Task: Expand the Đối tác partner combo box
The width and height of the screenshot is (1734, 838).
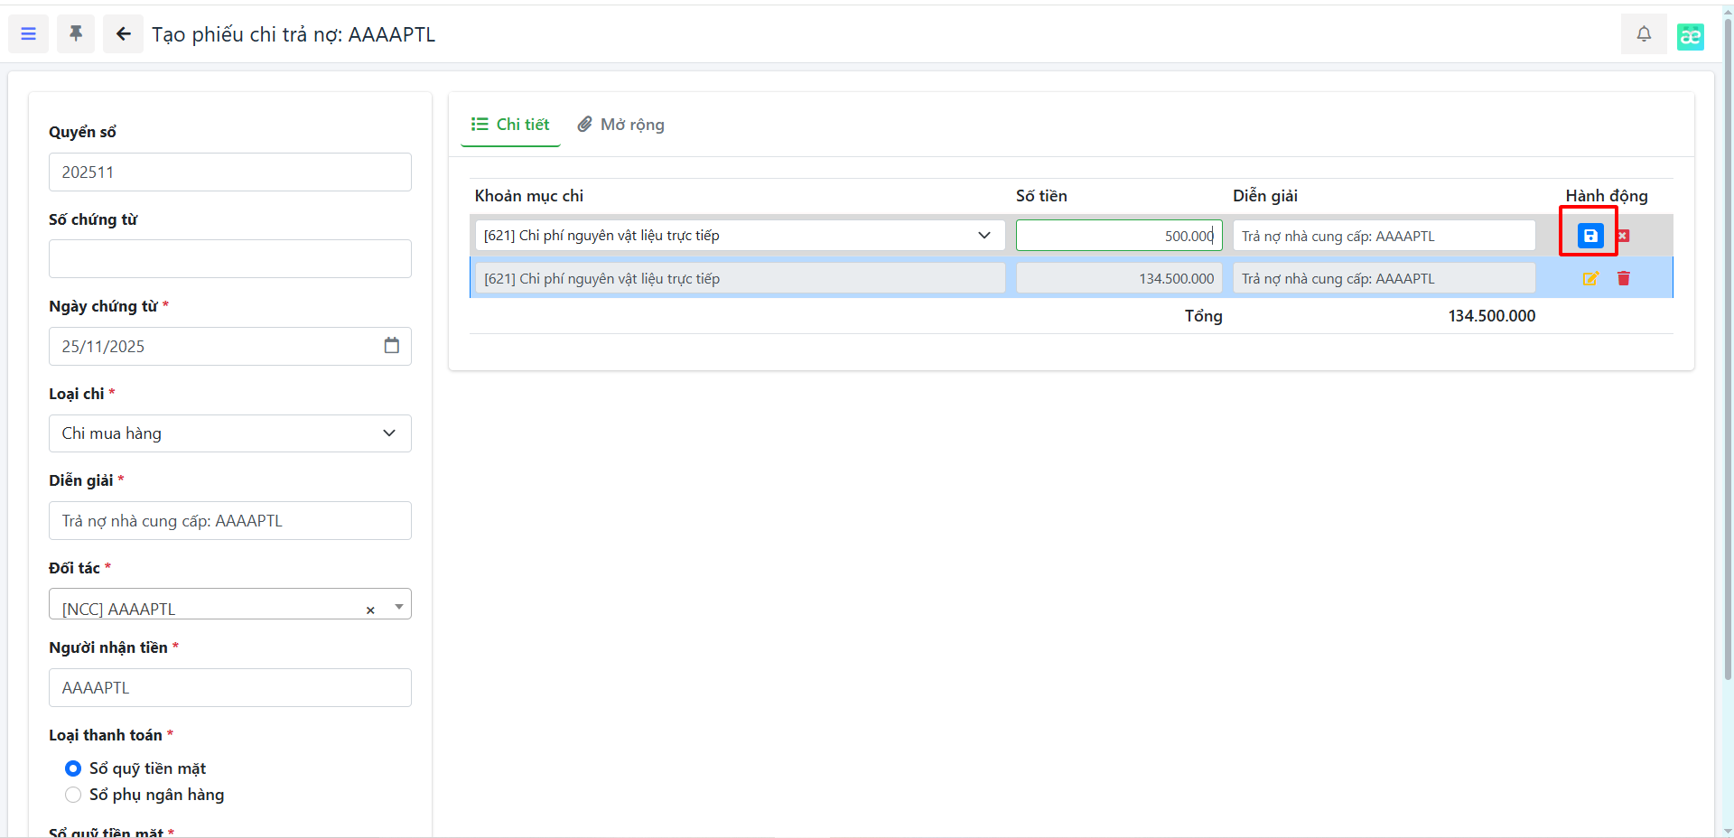Action: (x=398, y=607)
